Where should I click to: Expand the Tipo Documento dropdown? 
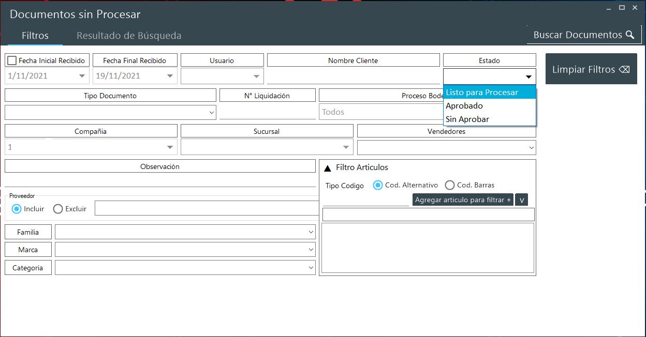coord(211,112)
